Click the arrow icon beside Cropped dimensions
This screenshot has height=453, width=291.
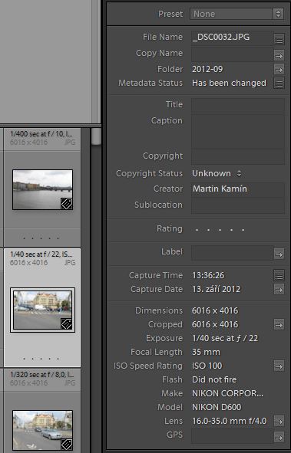[279, 324]
